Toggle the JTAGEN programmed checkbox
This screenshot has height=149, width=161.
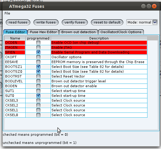[x=38, y=47]
